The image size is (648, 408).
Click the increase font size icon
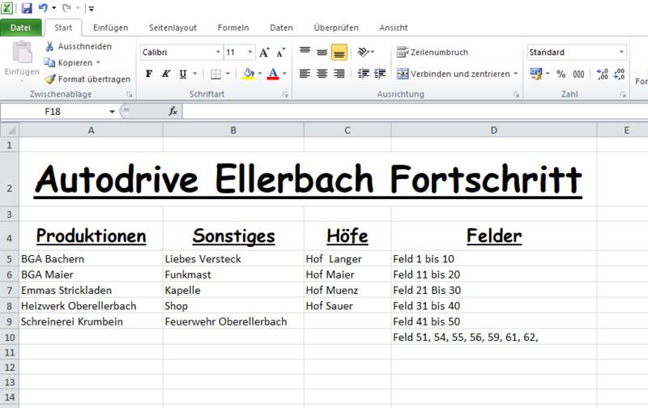264,53
